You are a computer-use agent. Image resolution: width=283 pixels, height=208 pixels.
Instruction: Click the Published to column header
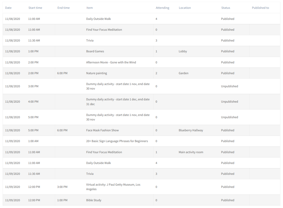(260, 8)
